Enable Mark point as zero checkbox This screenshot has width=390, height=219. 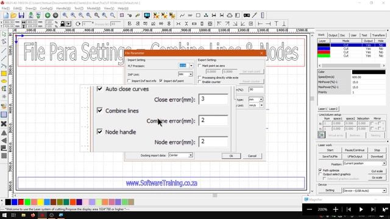point(199,66)
